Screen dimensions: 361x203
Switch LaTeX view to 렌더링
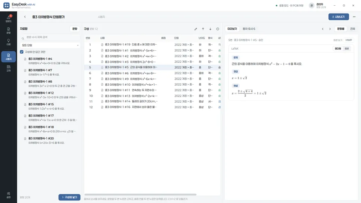(338, 48)
